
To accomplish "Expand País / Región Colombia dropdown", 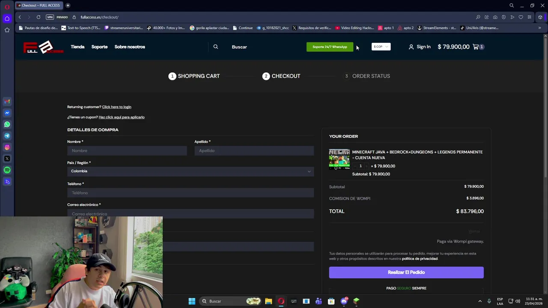I will point(191,171).
